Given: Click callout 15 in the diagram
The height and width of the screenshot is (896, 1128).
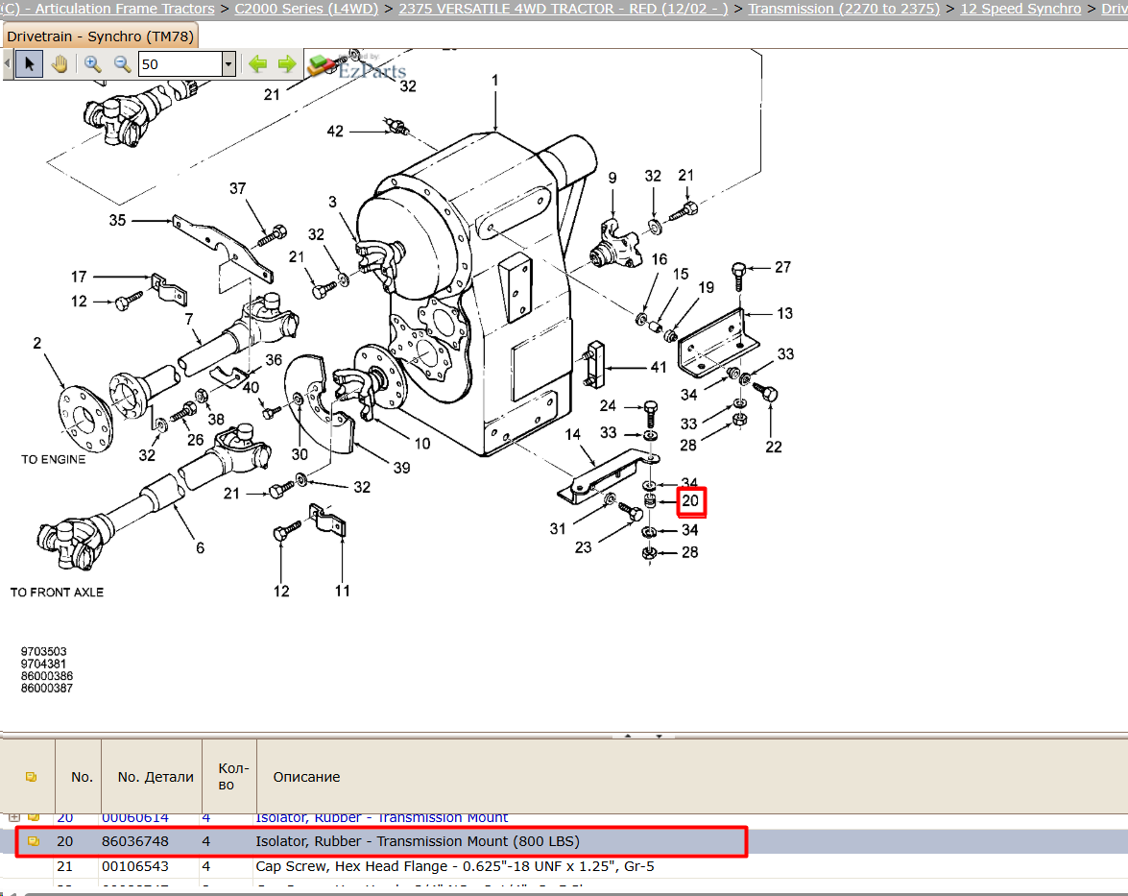Looking at the screenshot, I should 681,275.
